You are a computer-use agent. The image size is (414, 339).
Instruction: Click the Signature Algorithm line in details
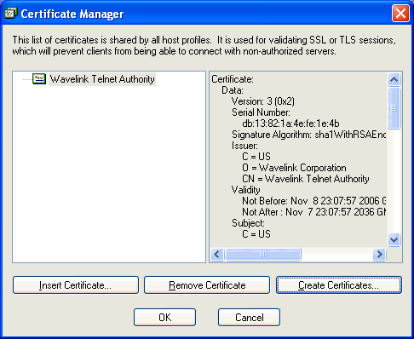(308, 135)
